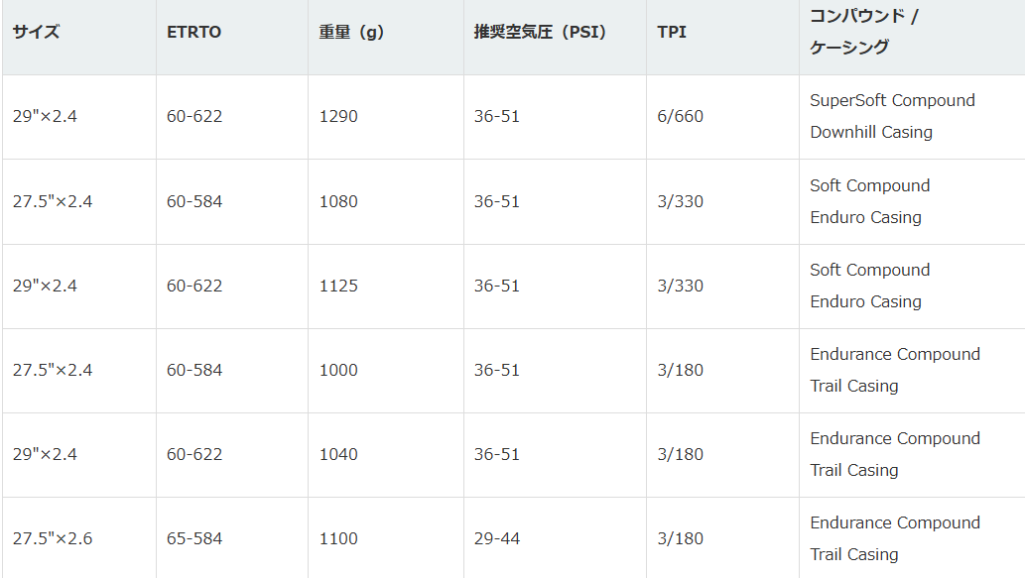The image size is (1025, 578).
Task: Click the 1080 weight value
Action: tap(338, 201)
